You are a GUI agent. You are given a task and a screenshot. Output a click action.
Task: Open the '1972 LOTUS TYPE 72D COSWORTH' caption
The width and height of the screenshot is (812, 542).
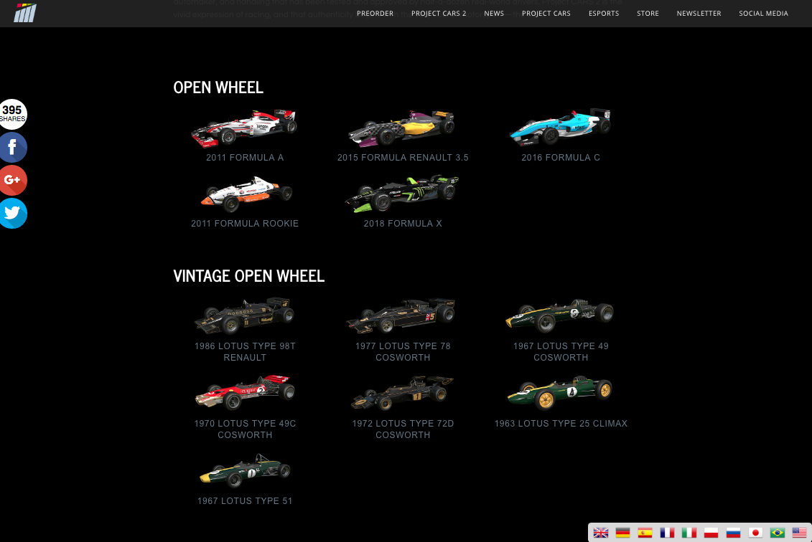403,429
